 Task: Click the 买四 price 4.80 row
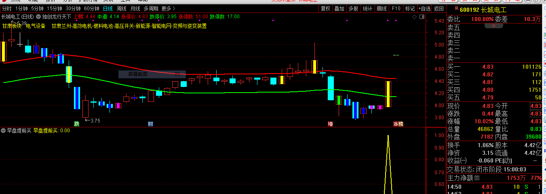point(494,90)
